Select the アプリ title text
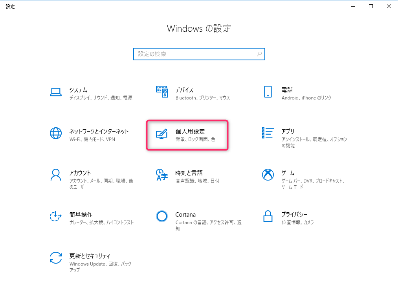 coord(288,131)
